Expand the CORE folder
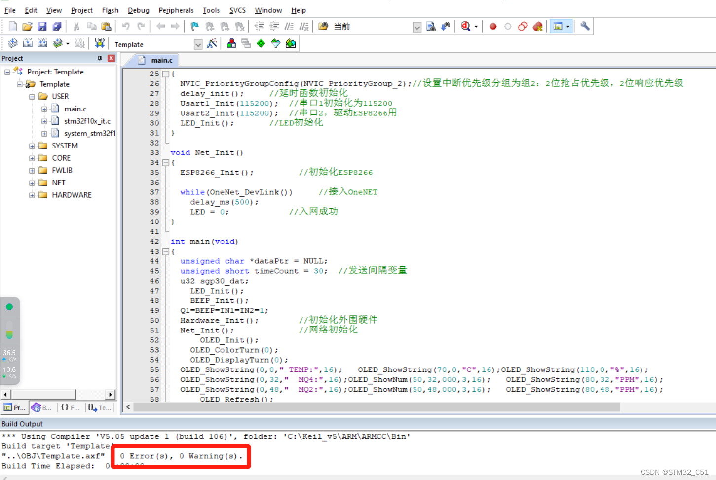Image resolution: width=716 pixels, height=480 pixels. pyautogui.click(x=32, y=158)
